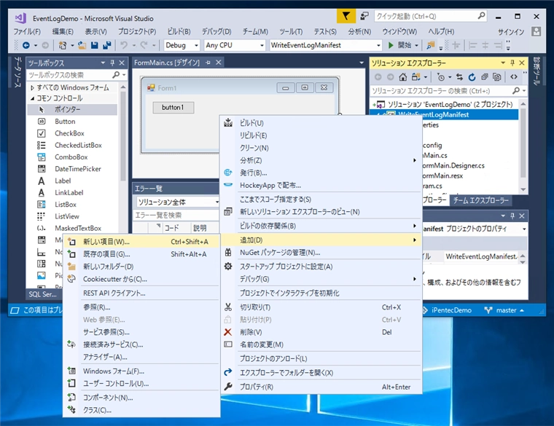
Task: Click the notifications flag icon
Action: (346, 16)
